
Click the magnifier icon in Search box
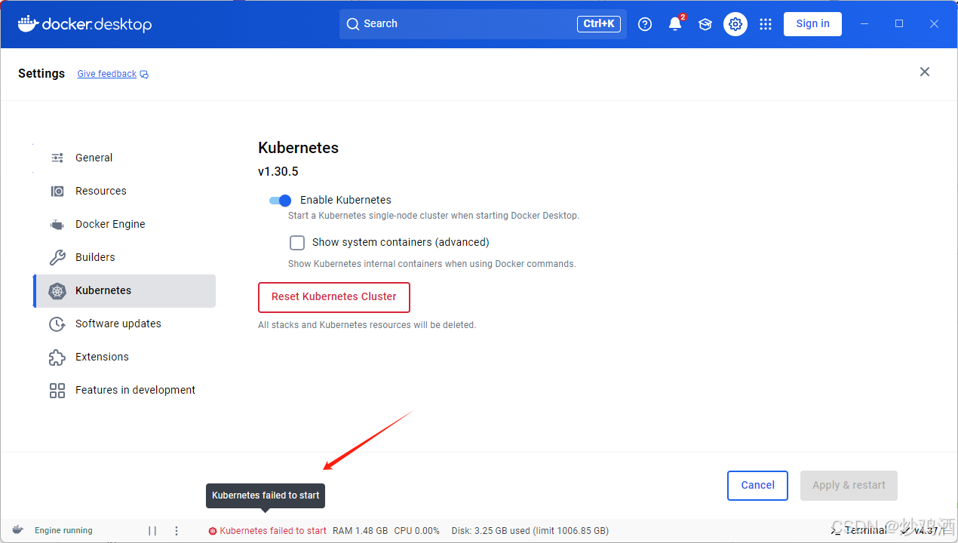[x=352, y=24]
